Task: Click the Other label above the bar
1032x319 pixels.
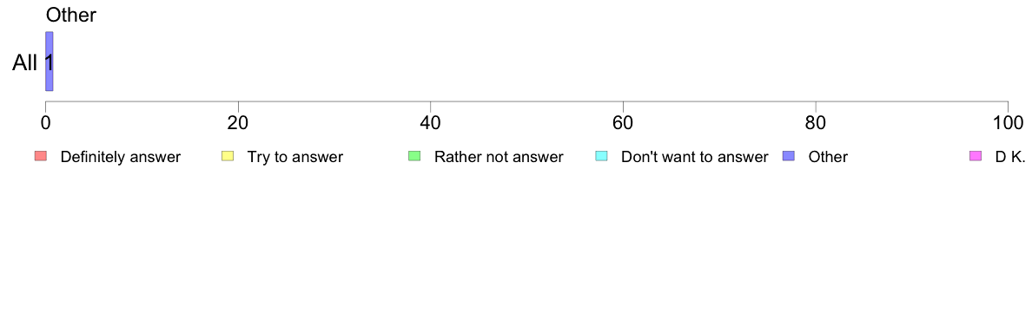Action: pyautogui.click(x=71, y=15)
